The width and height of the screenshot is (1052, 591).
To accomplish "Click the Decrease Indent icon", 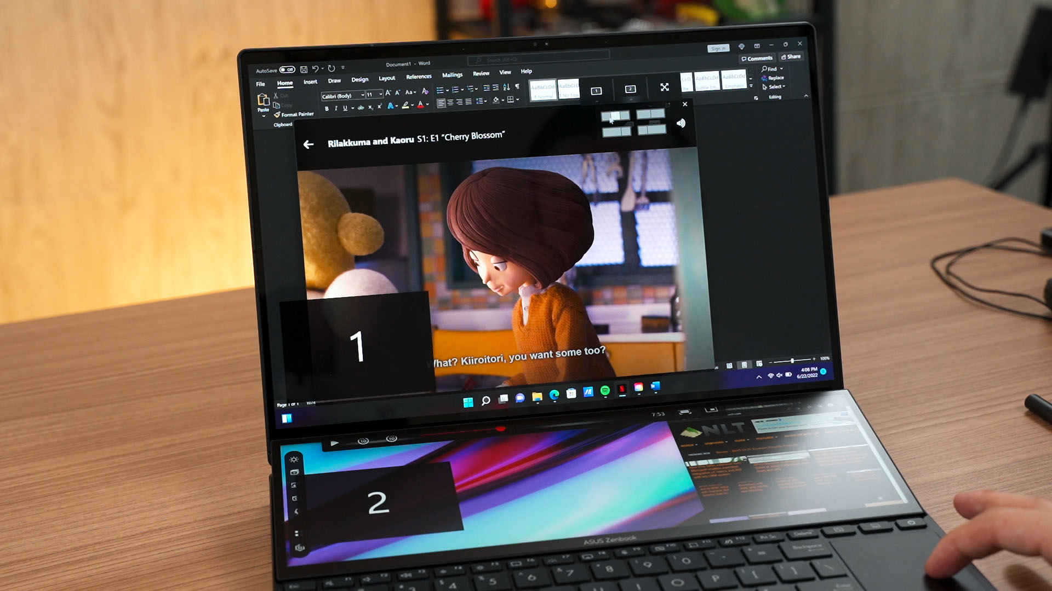I will coord(486,88).
